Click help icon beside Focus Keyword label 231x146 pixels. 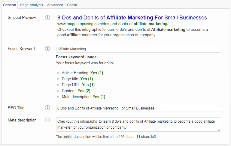(47, 48)
